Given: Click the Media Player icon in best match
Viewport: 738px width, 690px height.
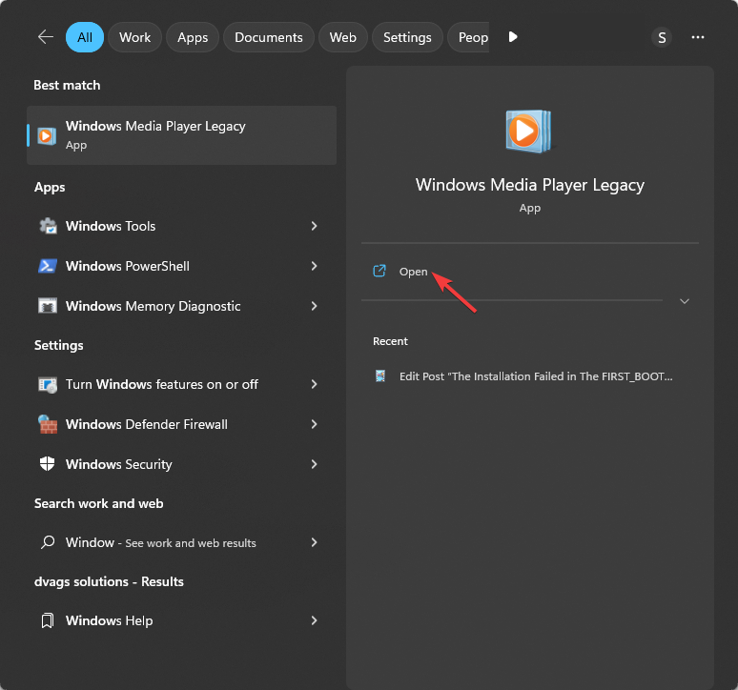Looking at the screenshot, I should (47, 136).
